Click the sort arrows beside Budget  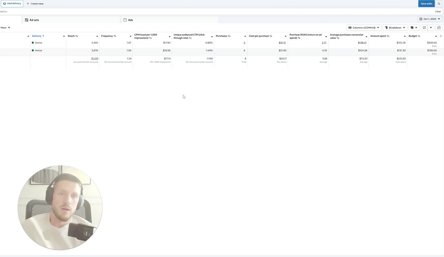tap(419, 36)
